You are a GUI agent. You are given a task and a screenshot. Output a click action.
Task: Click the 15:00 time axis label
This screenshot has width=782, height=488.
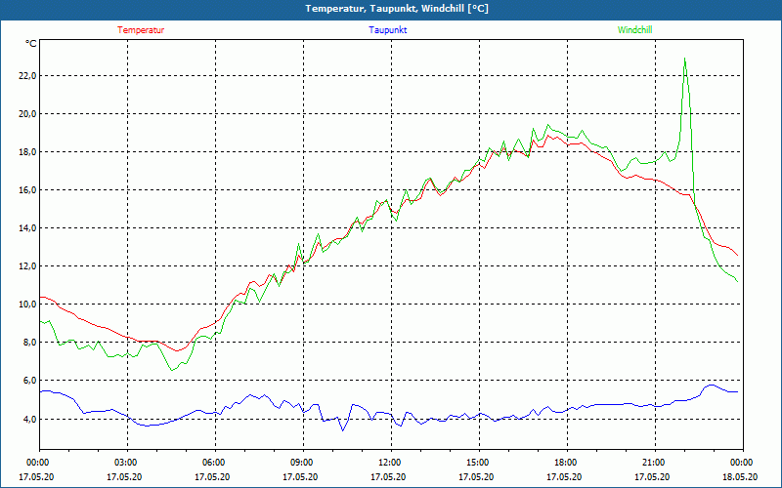pyautogui.click(x=476, y=463)
